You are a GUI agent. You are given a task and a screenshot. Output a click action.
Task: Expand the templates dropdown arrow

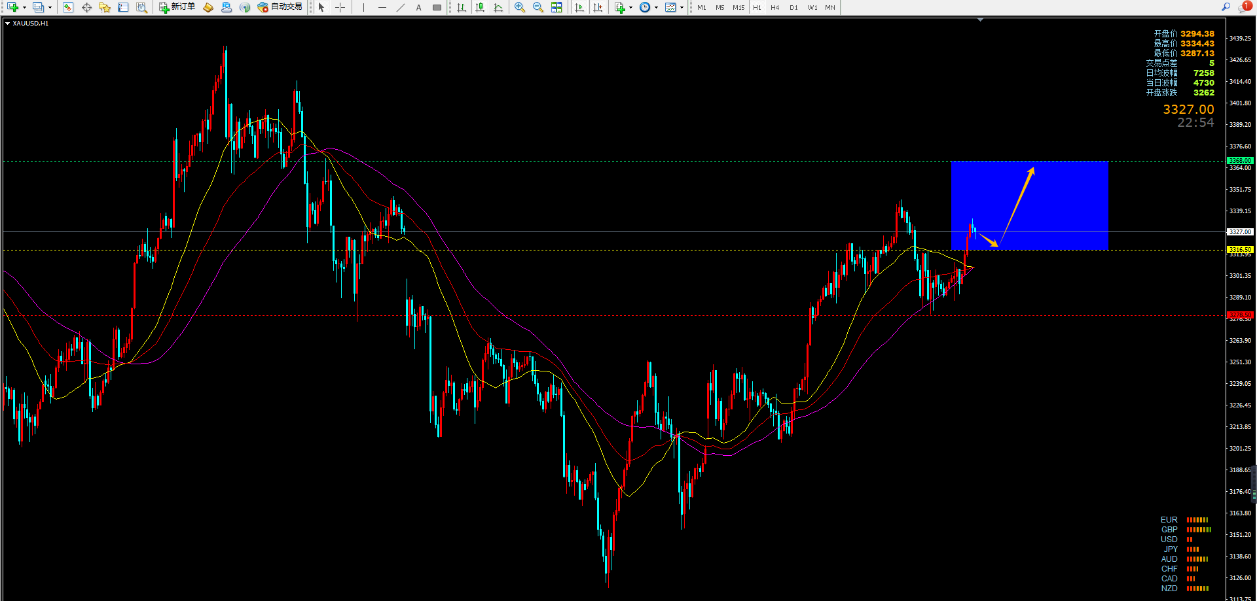pos(682,7)
